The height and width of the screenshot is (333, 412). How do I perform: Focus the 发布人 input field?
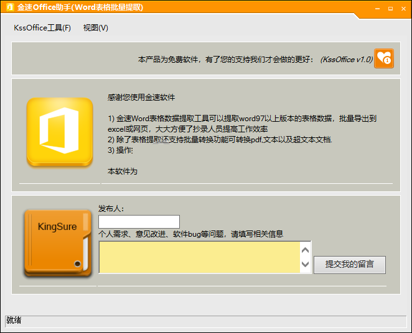[139, 222]
